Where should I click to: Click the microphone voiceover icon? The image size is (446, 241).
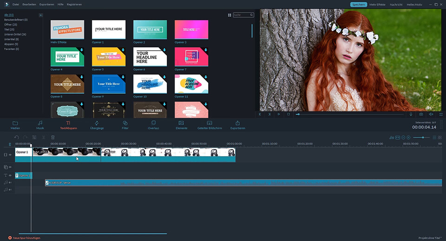point(411,114)
